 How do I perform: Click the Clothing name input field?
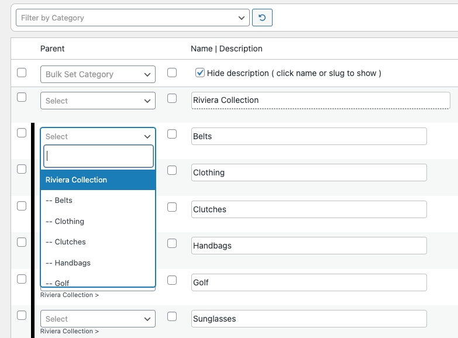pyautogui.click(x=309, y=173)
